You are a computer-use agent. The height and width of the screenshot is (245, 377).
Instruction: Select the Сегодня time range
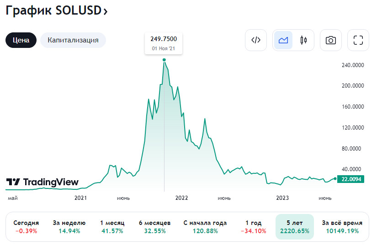pos(26,227)
